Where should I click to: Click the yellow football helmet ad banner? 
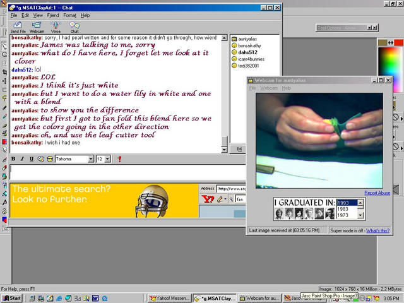click(x=104, y=201)
